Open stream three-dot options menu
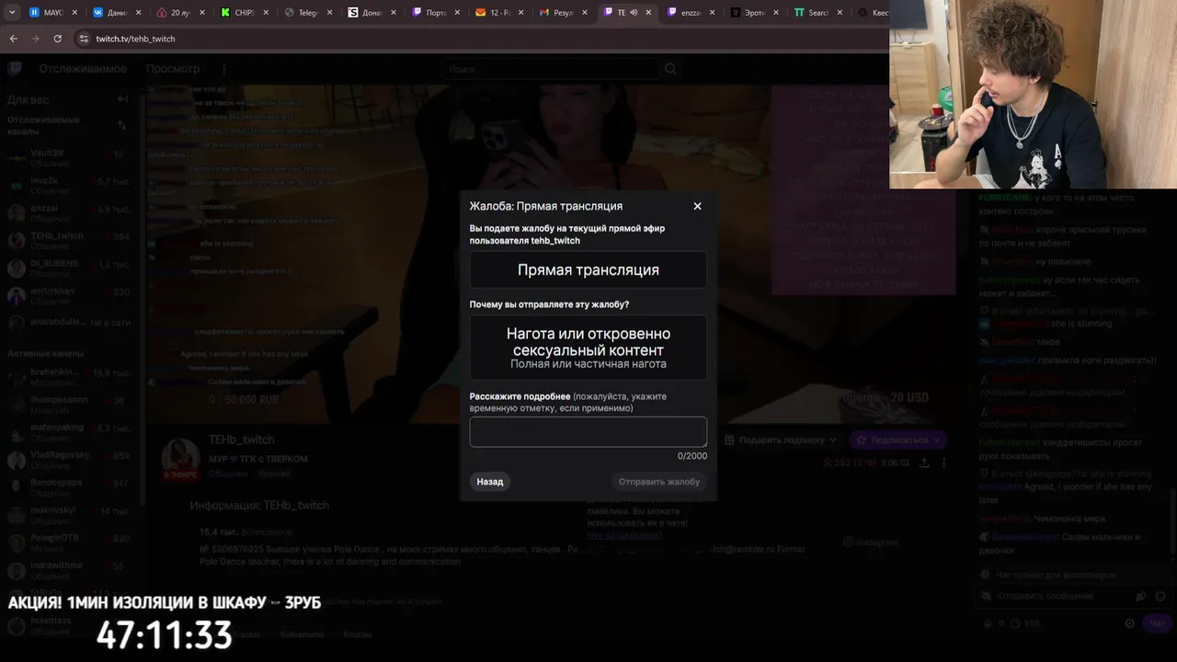1177x662 pixels. pos(943,462)
